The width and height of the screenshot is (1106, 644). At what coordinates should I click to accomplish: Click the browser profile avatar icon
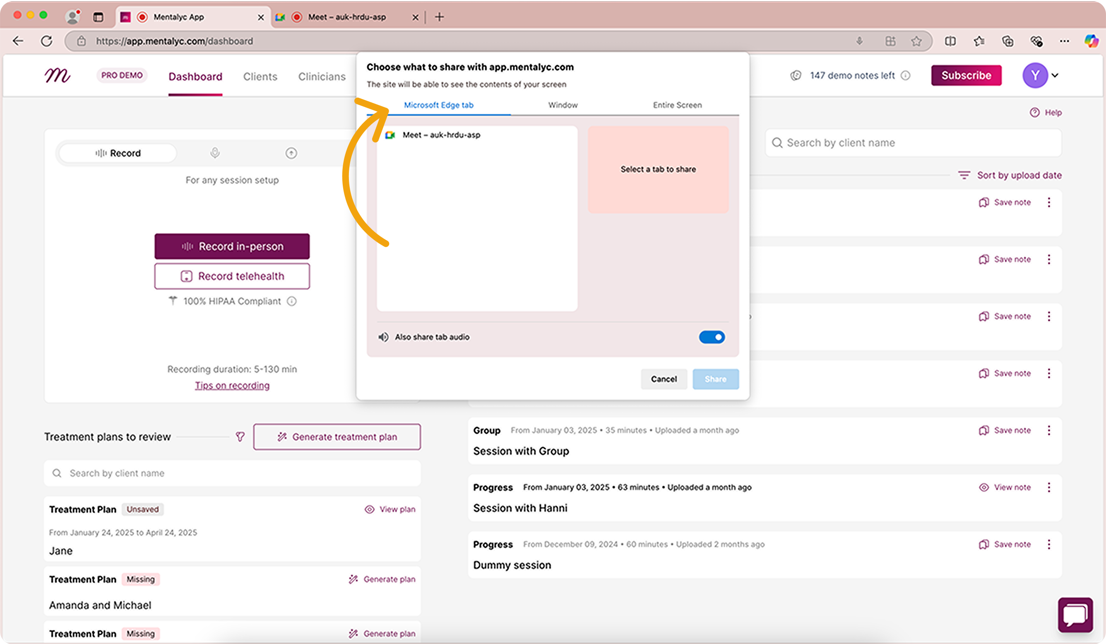(72, 17)
